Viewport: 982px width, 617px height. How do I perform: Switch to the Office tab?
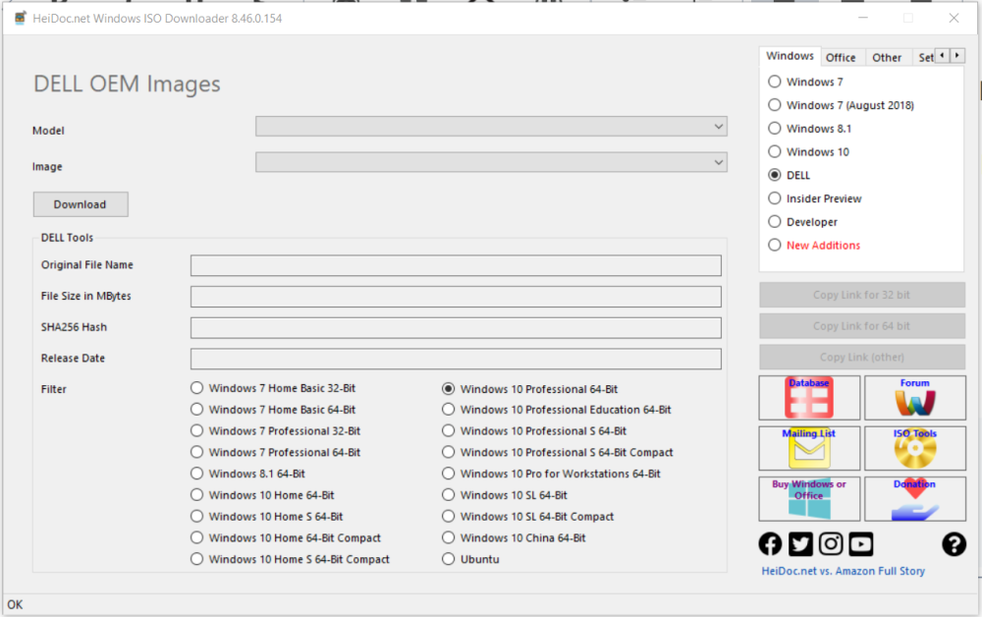[x=841, y=58]
